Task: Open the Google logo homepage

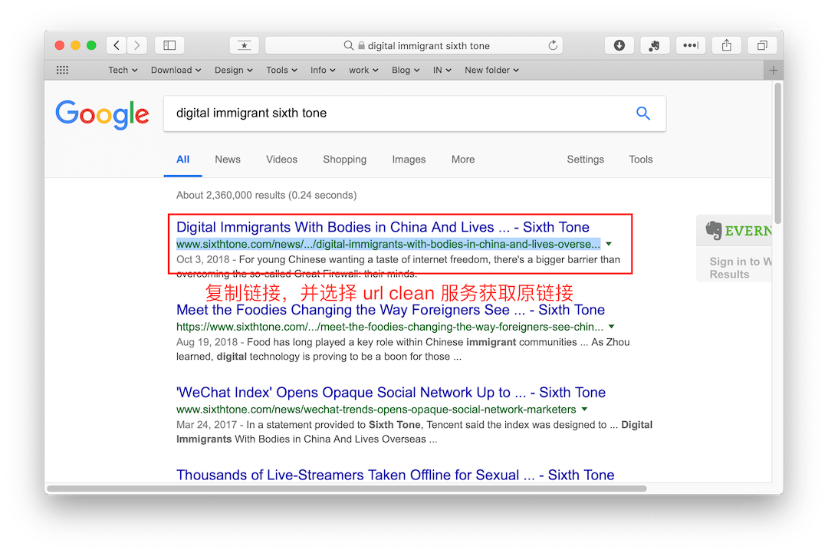Action: click(103, 114)
